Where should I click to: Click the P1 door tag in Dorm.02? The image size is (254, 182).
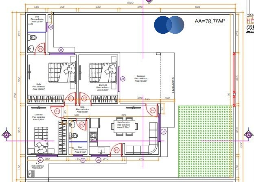[x=57, y=111]
